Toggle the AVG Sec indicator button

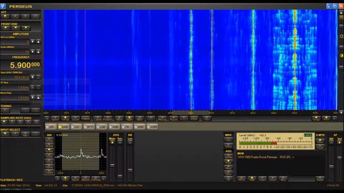point(120,143)
